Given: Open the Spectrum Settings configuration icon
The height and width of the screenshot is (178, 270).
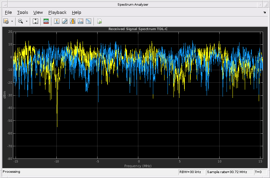Looking at the screenshot, I should coord(6,21).
